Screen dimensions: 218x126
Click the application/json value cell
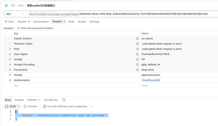(179, 75)
